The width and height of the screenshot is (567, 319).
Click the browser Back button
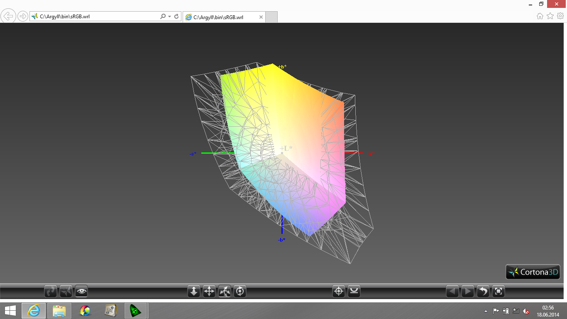pos(9,16)
